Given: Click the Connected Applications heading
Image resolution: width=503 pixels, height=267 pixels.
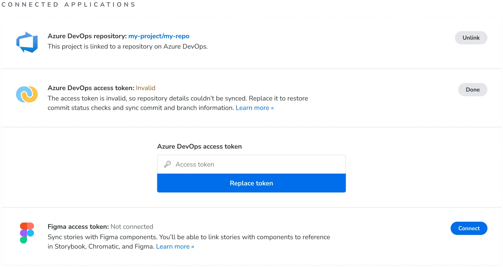Looking at the screenshot, I should coord(69,4).
